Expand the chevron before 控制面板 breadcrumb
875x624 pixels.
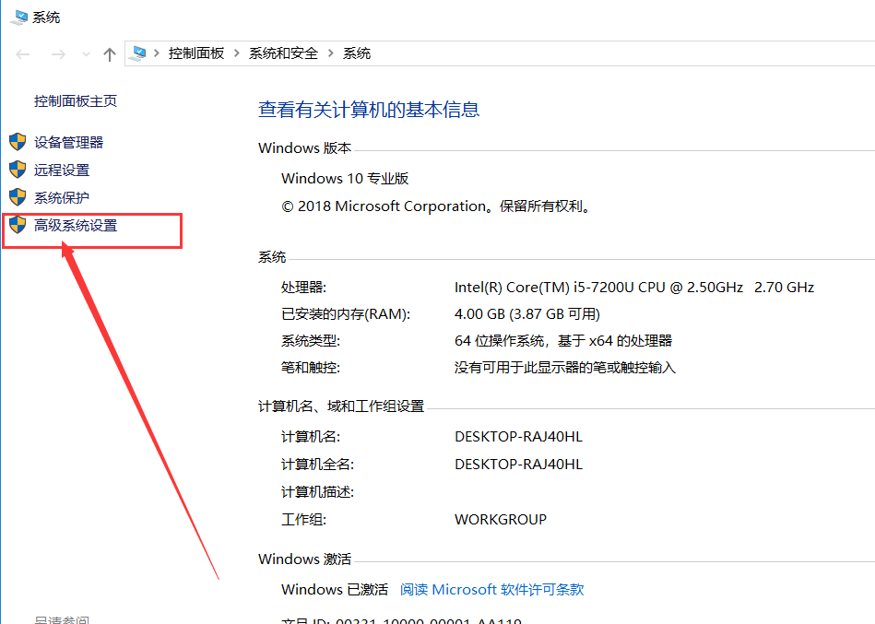(157, 53)
